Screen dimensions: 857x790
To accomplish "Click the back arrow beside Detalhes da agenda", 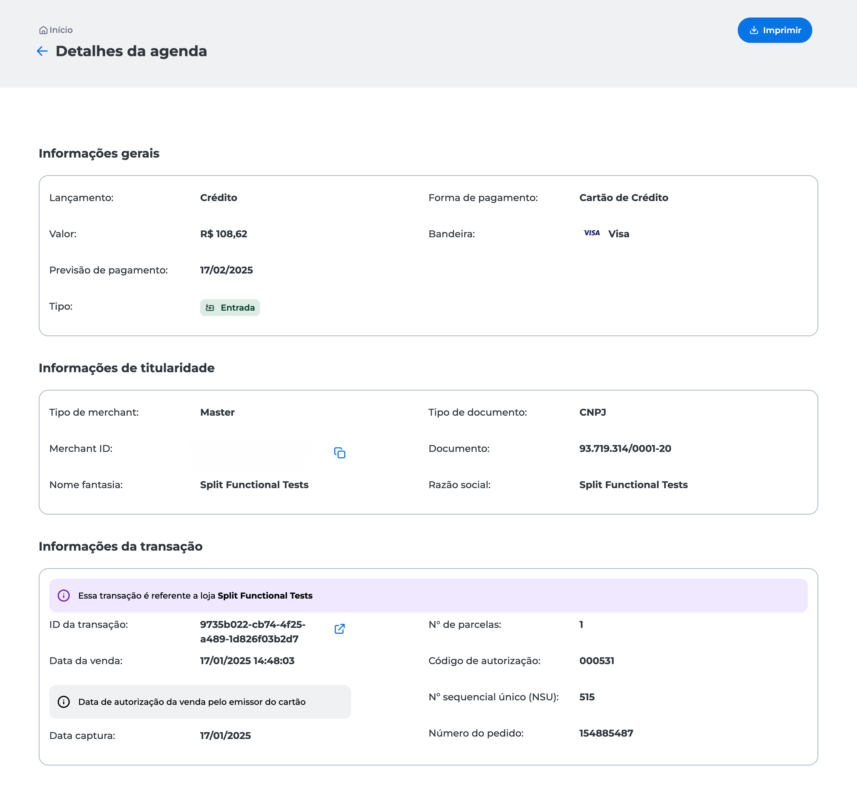I will click(x=42, y=51).
